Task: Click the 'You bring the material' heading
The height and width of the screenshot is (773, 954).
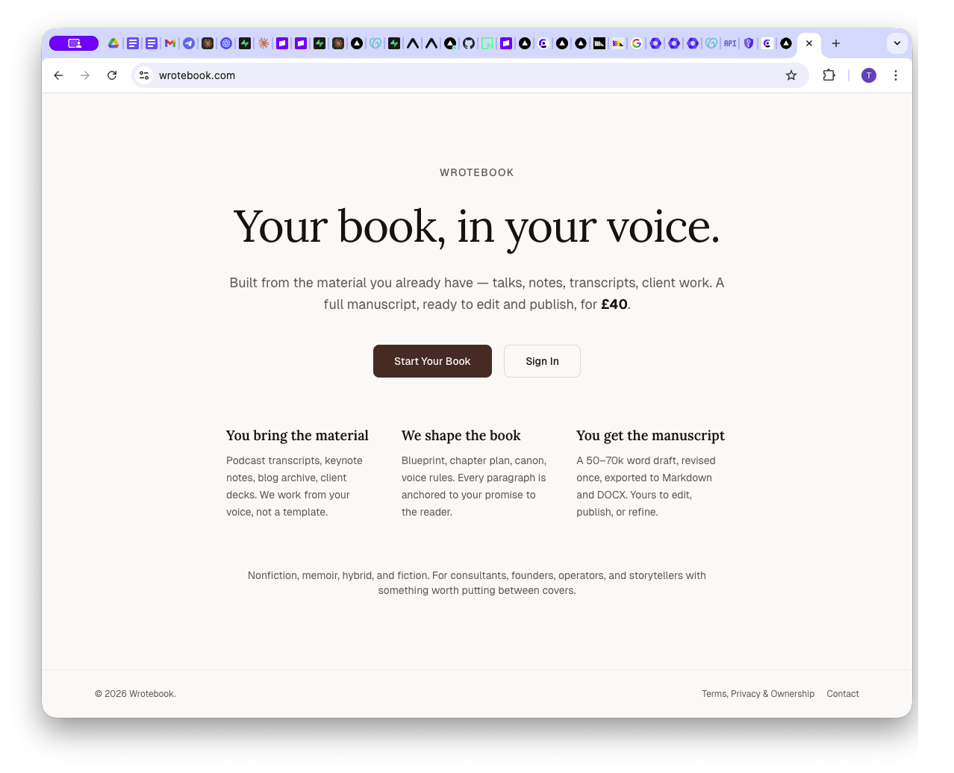Action: [x=297, y=436]
